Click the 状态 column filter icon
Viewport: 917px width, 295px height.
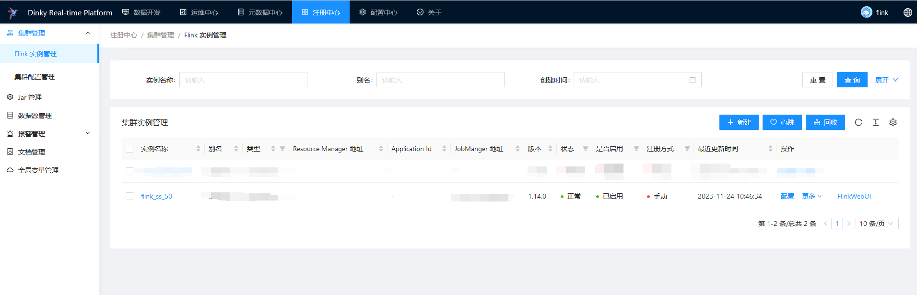[585, 149]
